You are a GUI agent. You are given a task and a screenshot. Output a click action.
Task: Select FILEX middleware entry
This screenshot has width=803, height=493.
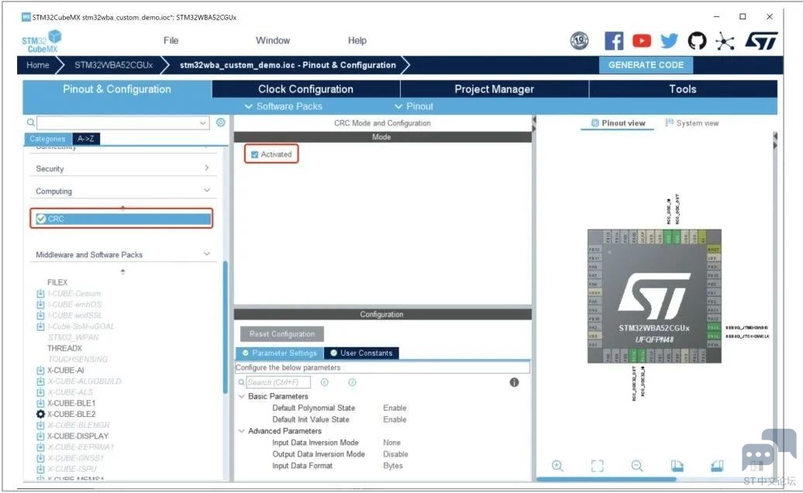(57, 282)
